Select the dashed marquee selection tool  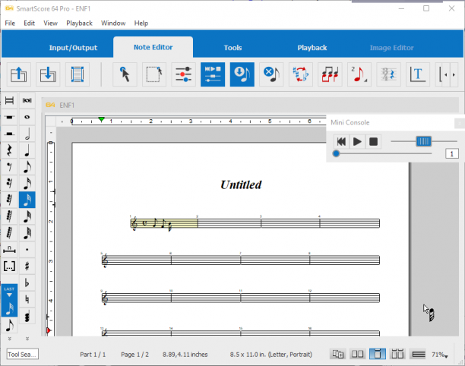click(154, 74)
